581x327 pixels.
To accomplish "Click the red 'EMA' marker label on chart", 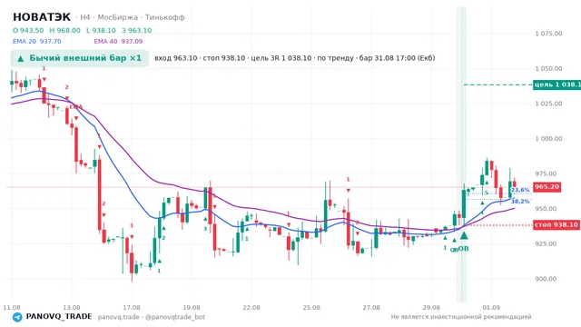I will point(75,107).
